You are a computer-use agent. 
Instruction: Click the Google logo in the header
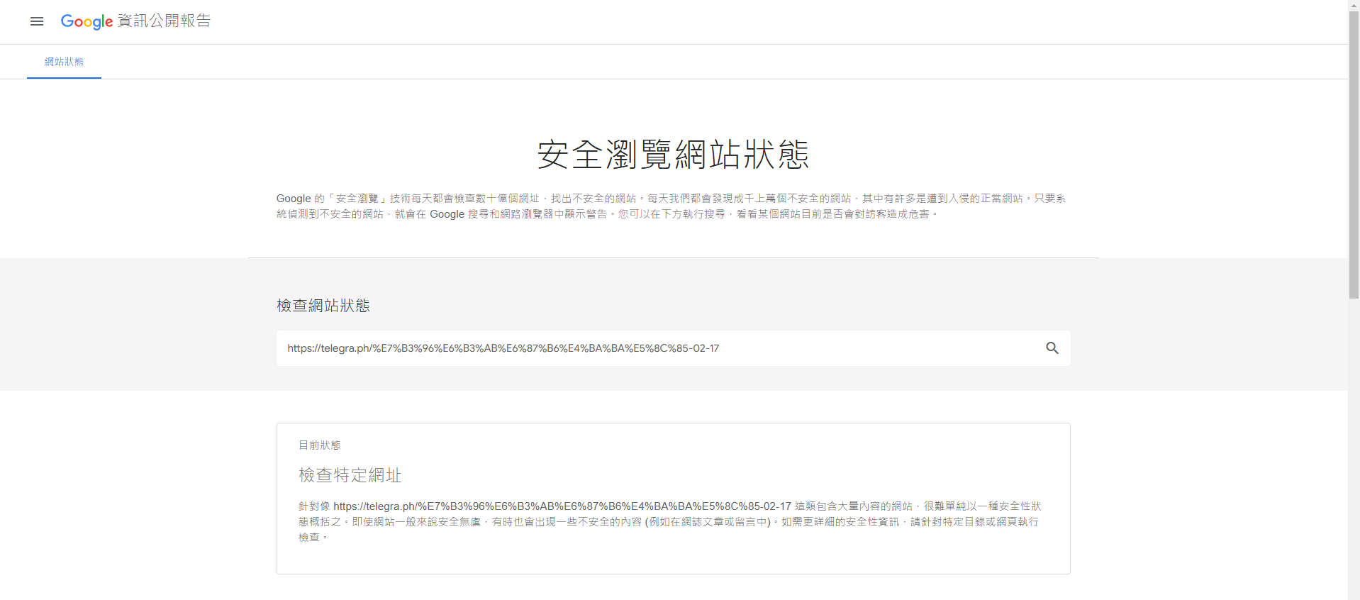pyautogui.click(x=87, y=21)
